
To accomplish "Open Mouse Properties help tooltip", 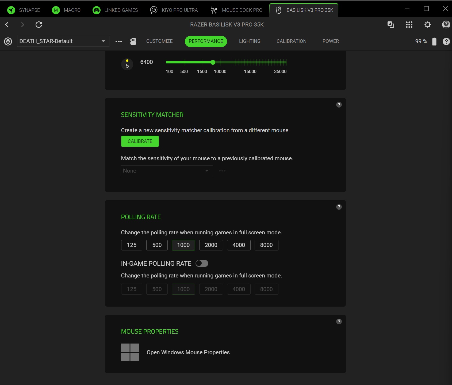I will tap(339, 322).
